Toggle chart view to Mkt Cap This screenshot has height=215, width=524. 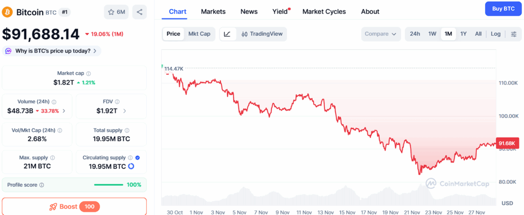(x=199, y=34)
